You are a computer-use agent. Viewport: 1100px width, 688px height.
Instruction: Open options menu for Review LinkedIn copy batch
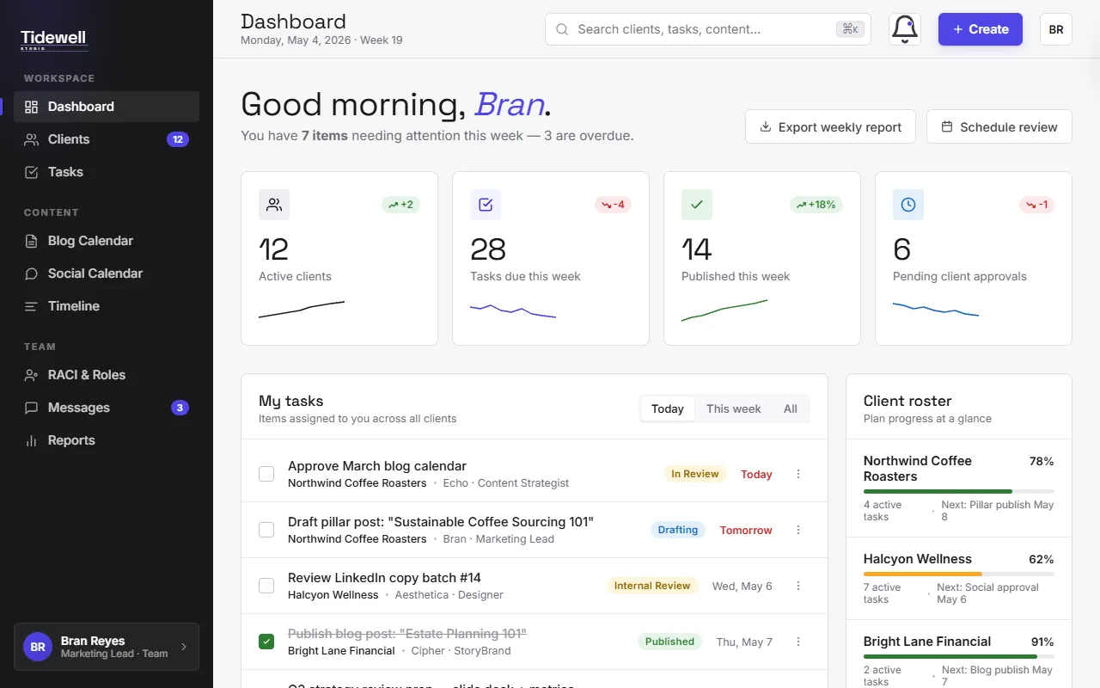click(798, 586)
